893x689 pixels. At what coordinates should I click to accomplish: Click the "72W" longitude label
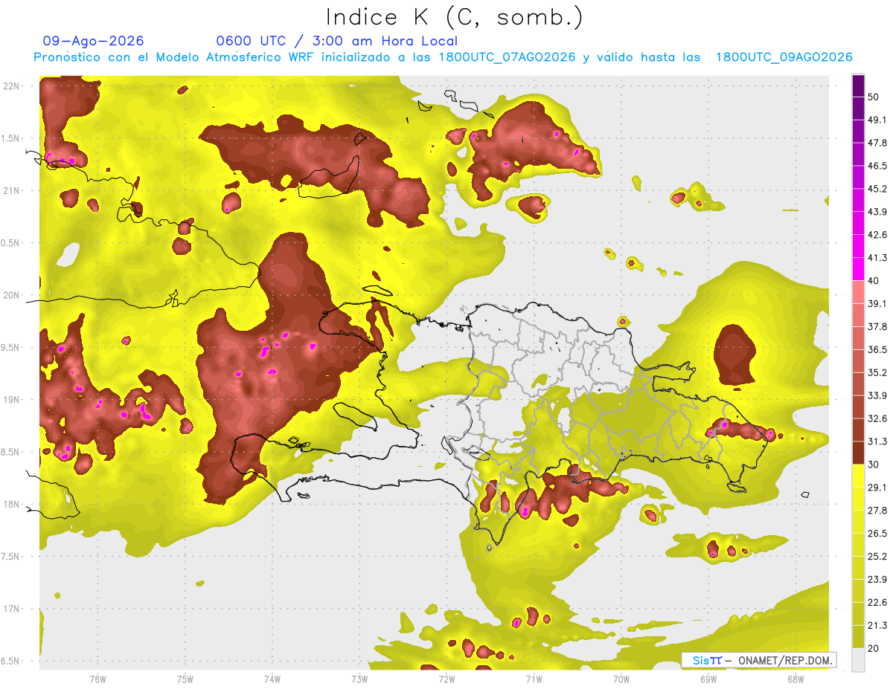pyautogui.click(x=446, y=679)
